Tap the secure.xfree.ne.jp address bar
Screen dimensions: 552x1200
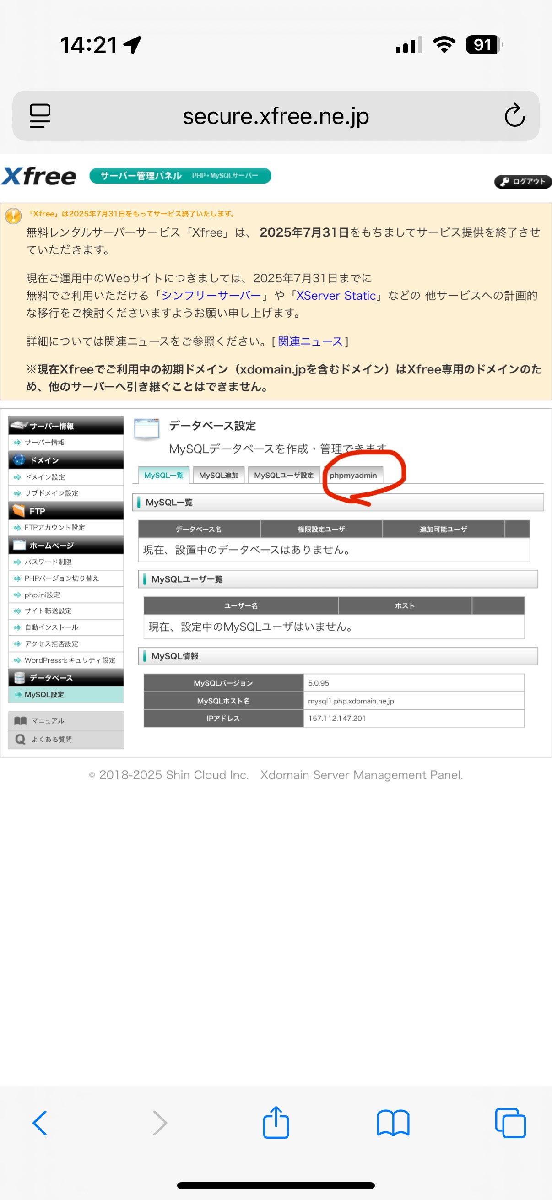pyautogui.click(x=276, y=116)
